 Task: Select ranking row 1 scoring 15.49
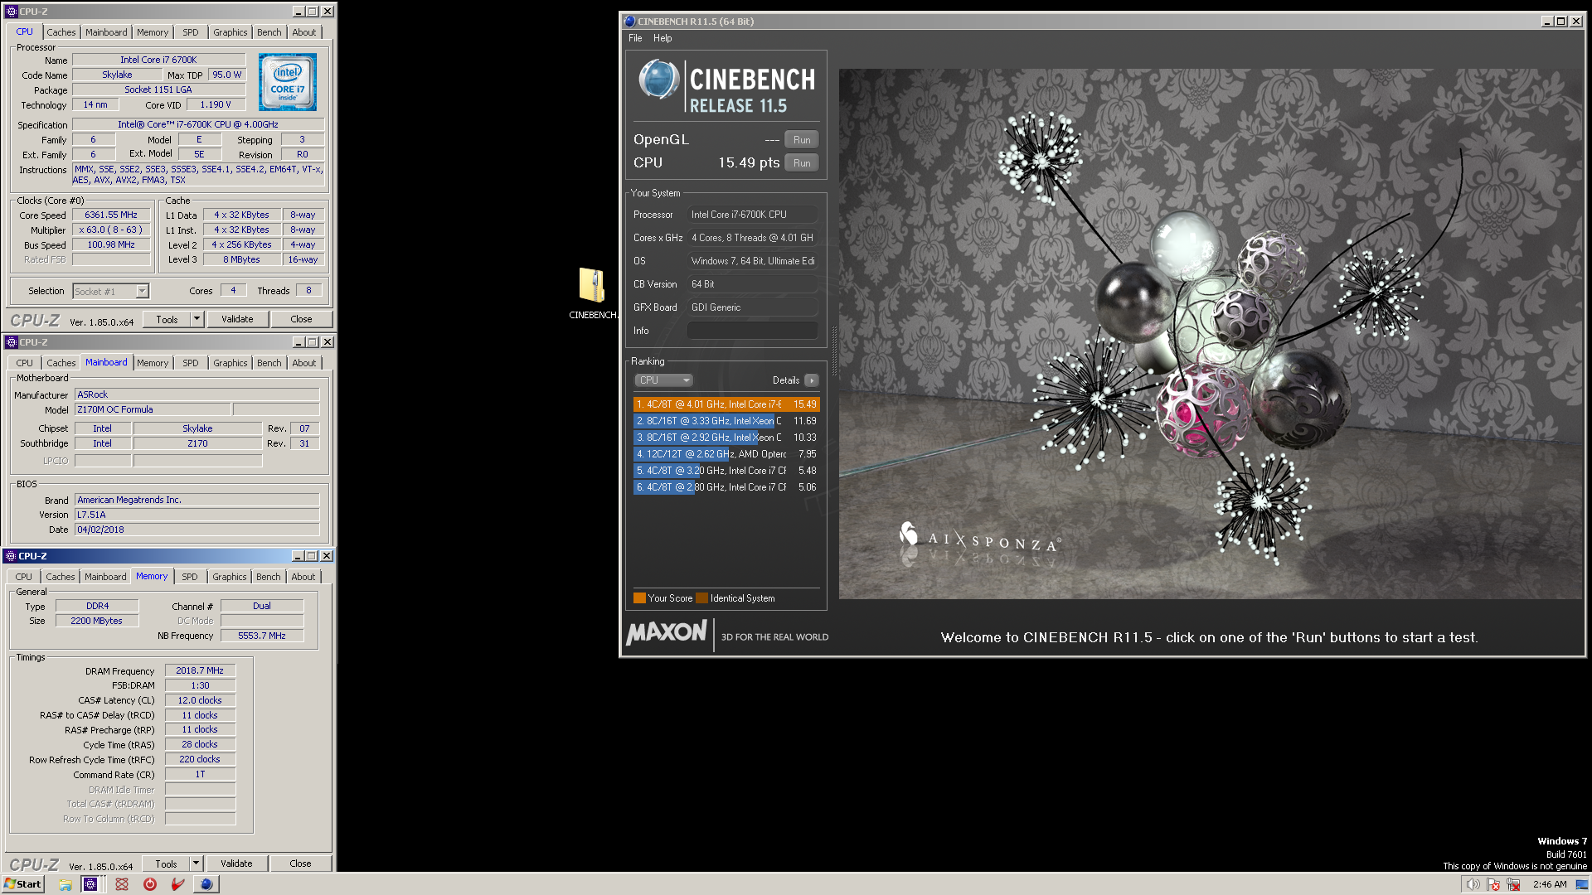[726, 404]
